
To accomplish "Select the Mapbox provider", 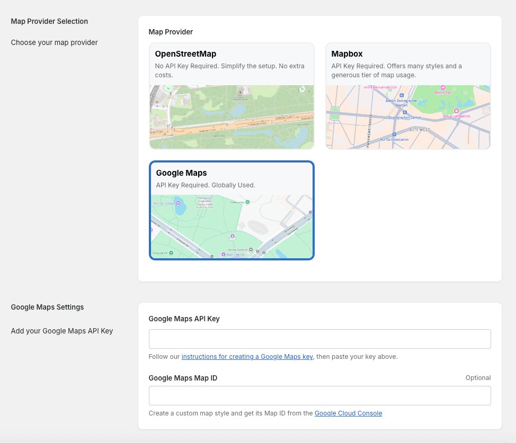I will pos(407,96).
